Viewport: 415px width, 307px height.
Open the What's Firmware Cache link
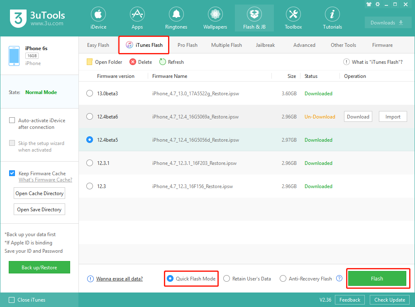pyautogui.click(x=45, y=180)
